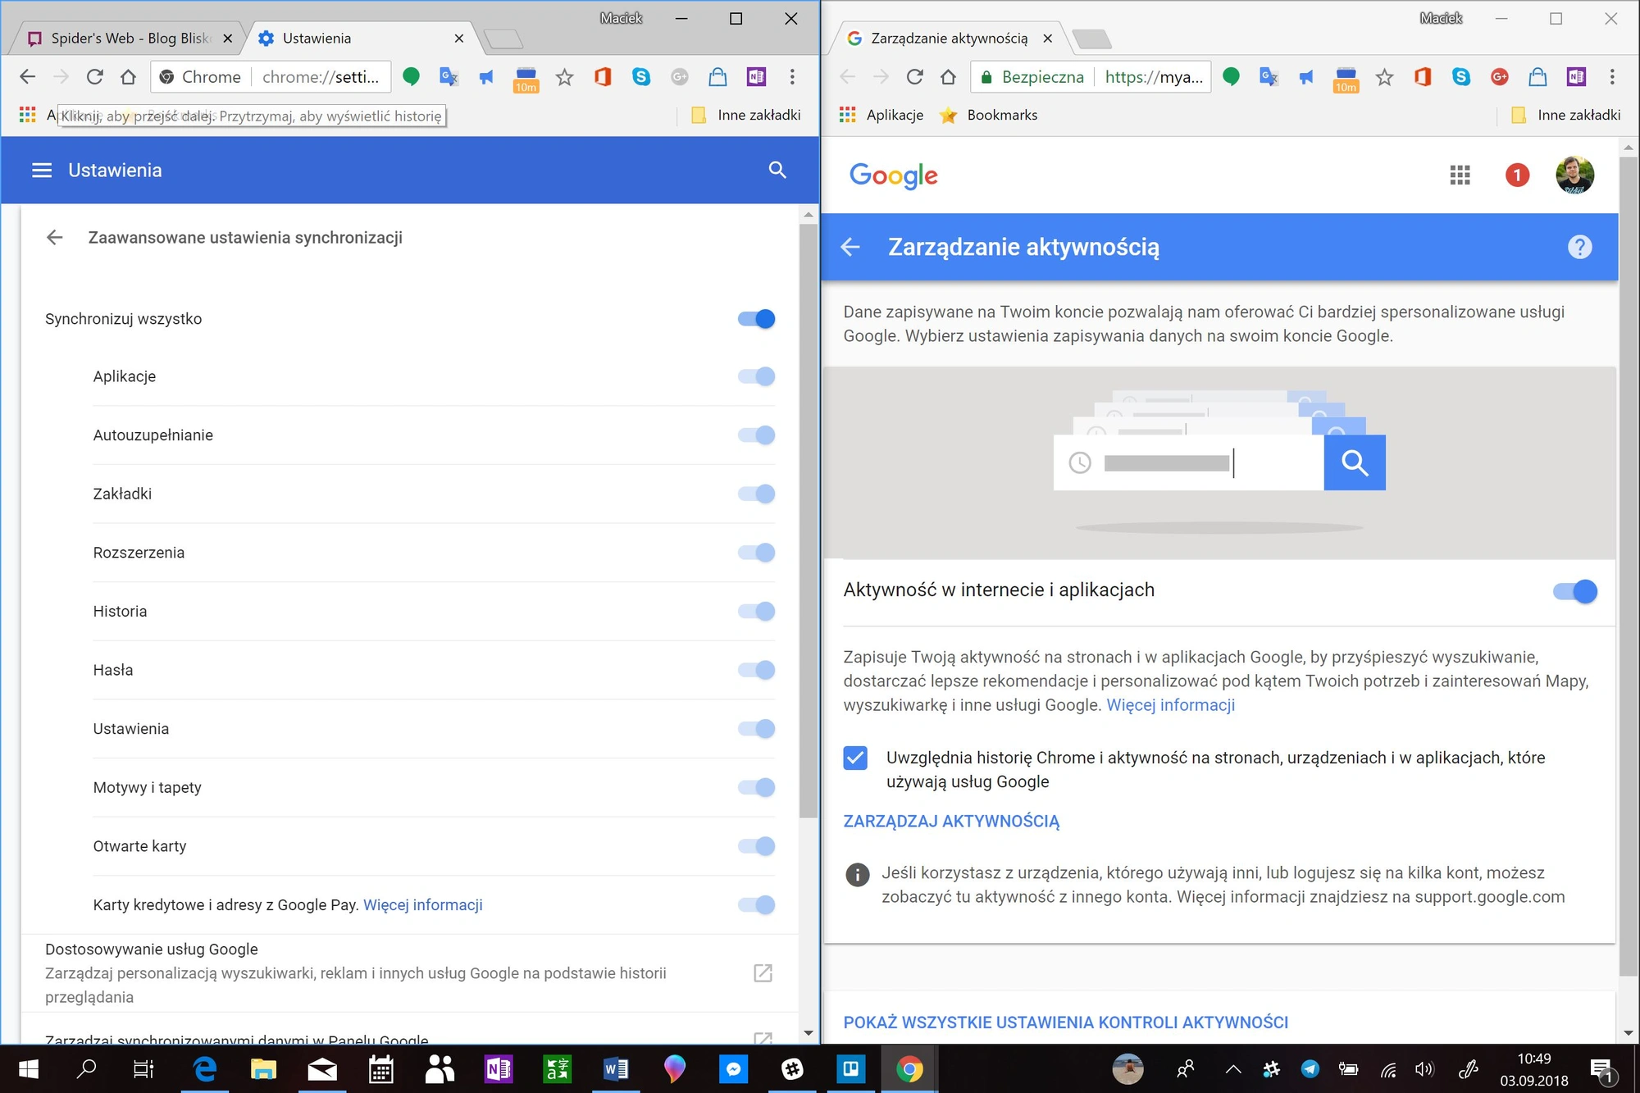Click OneNote clipper icon in left window

pos(756,77)
